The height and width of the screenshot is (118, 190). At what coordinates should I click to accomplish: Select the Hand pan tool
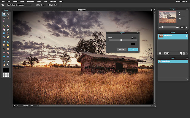pos(4,64)
